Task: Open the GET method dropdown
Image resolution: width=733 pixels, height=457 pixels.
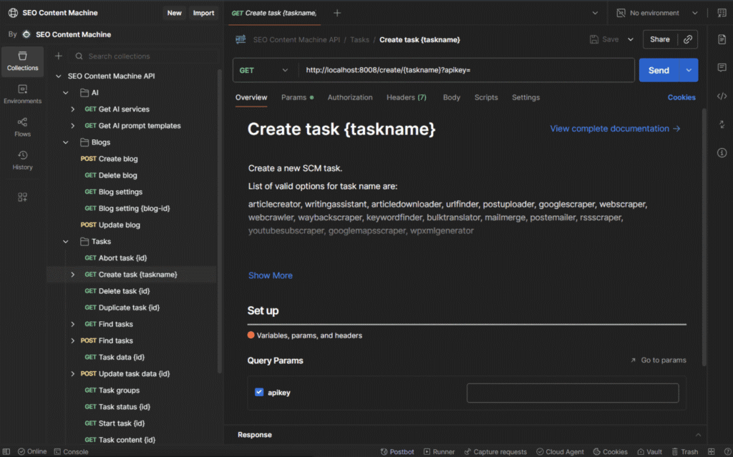Action: (265, 70)
